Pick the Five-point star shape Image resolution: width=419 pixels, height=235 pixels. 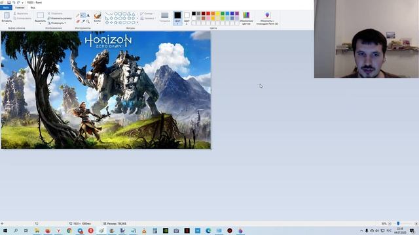point(116,22)
